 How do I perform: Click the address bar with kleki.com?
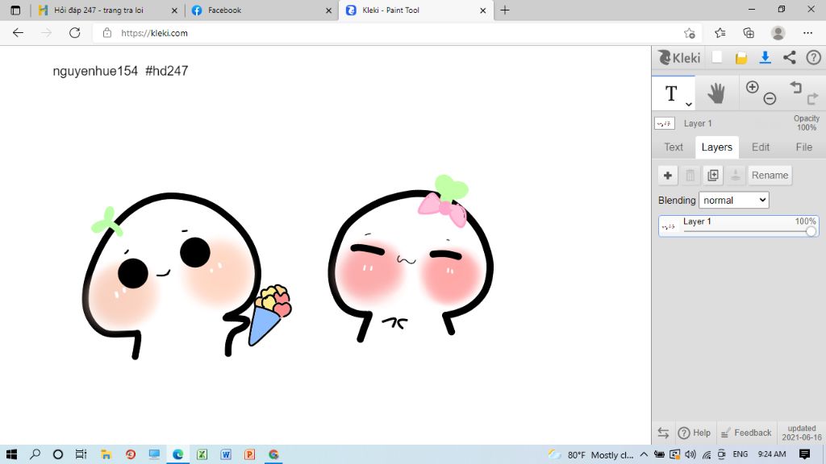(395, 32)
